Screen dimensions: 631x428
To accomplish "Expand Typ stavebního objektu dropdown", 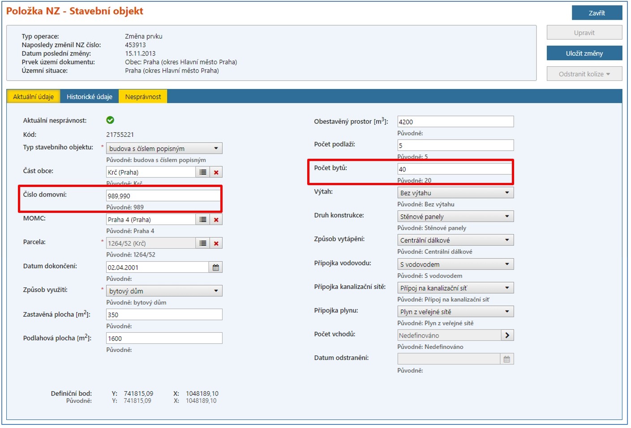I will coord(164,148).
